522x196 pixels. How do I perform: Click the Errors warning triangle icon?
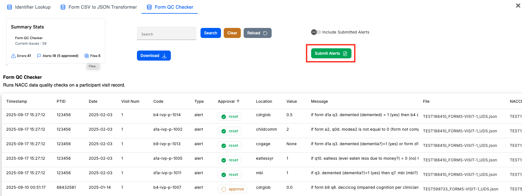(13, 56)
